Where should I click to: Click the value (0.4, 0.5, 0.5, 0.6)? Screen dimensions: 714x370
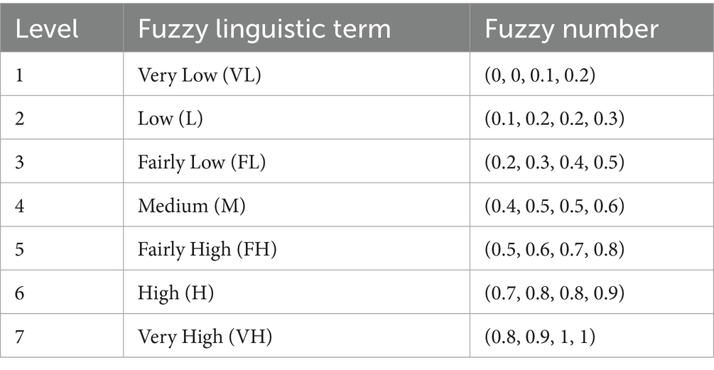553,205
